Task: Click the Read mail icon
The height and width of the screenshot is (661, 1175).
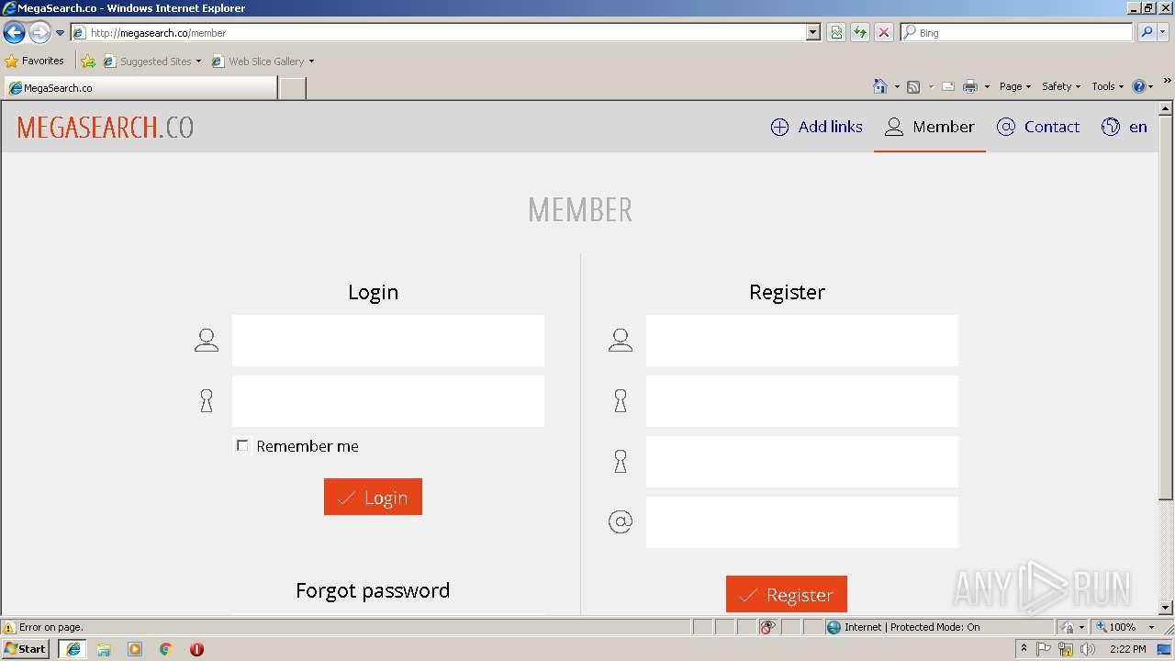Action: pos(948,86)
